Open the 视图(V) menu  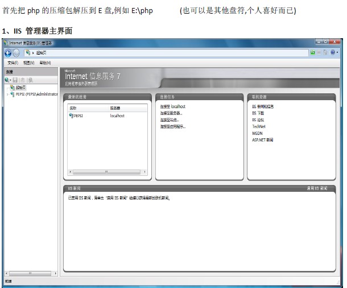pos(29,63)
